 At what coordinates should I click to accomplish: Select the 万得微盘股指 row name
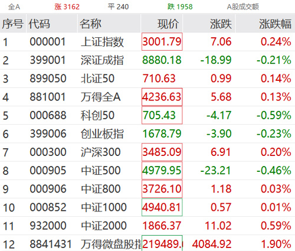click(x=111, y=244)
